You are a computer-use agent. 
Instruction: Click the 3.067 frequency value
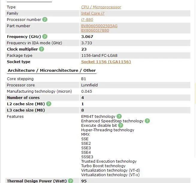[x=87, y=37]
